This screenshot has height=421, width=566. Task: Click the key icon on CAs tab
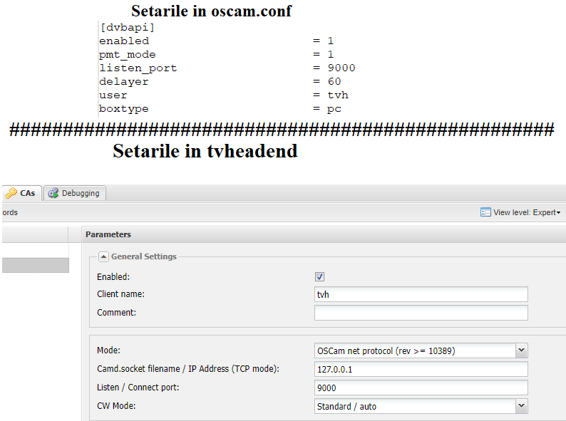pyautogui.click(x=11, y=193)
